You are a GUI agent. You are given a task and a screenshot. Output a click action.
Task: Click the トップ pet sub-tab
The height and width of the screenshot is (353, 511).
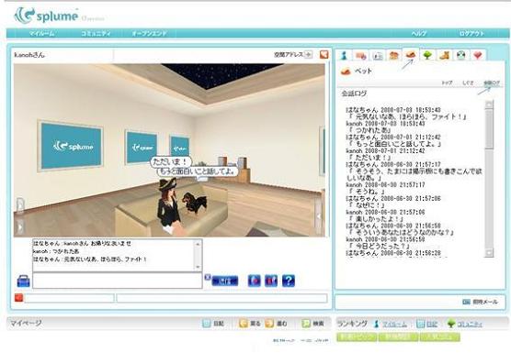(447, 83)
